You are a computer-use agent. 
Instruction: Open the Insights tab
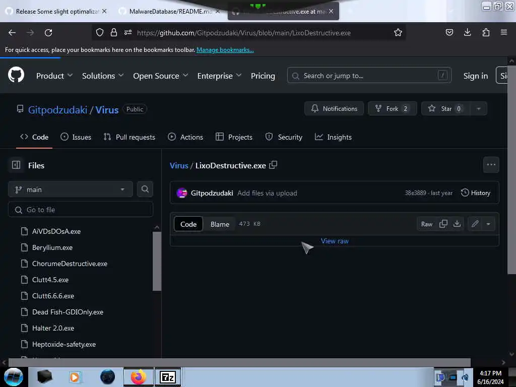tap(333, 137)
